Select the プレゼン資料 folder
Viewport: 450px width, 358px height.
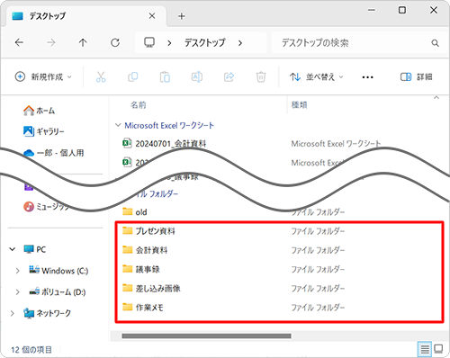pos(148,231)
